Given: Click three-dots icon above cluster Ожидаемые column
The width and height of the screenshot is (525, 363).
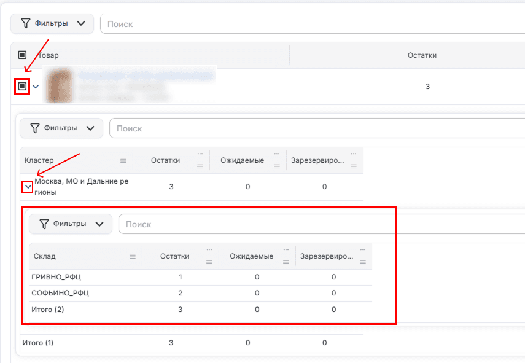Looking at the screenshot, I should click(x=276, y=154).
